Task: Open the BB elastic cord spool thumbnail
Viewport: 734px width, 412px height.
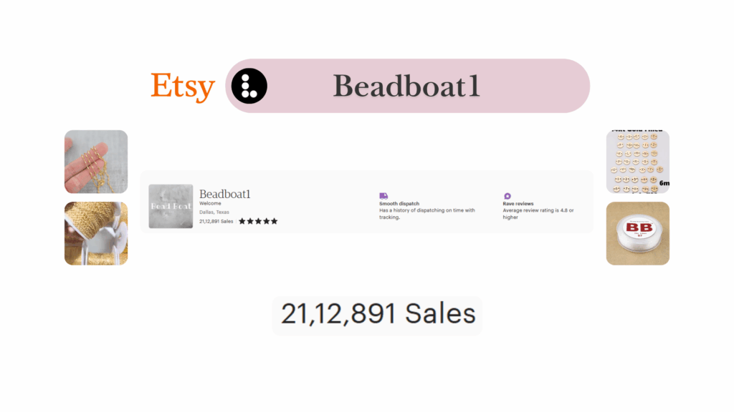Action: coord(637,233)
